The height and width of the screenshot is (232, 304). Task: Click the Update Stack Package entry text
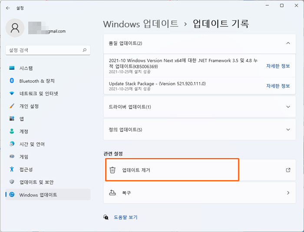[157, 84]
